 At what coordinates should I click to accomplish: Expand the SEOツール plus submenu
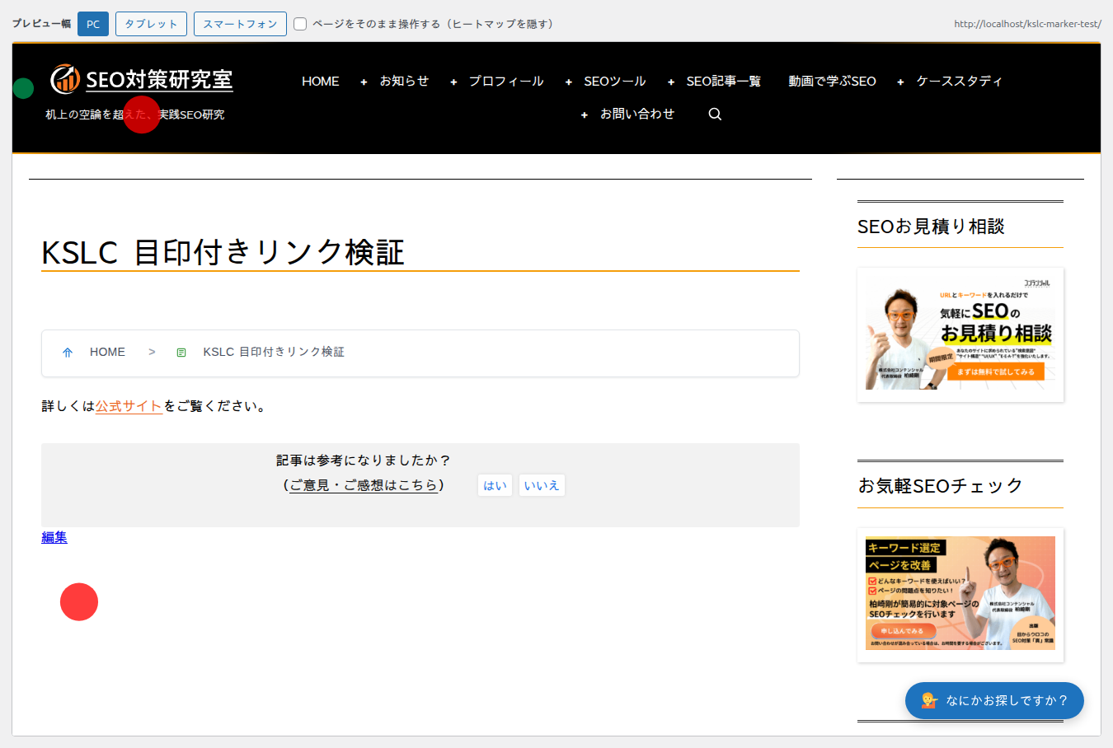click(x=568, y=82)
